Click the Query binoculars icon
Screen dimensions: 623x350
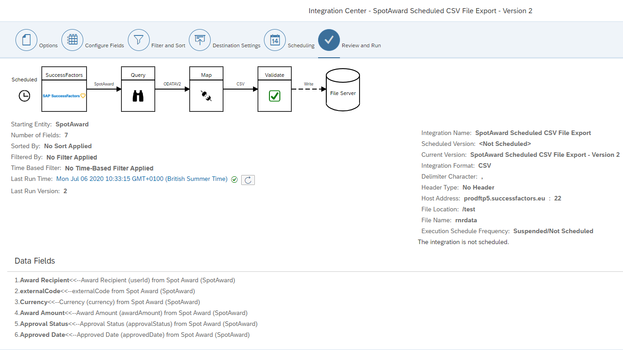138,96
